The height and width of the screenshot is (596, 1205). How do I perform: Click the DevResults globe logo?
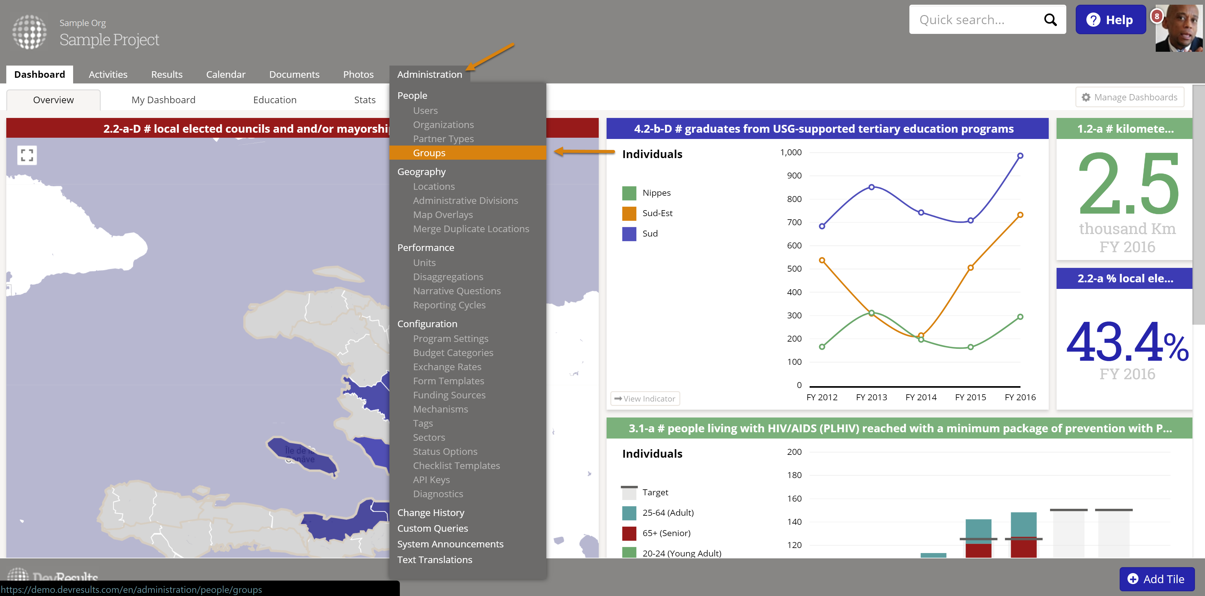[29, 32]
